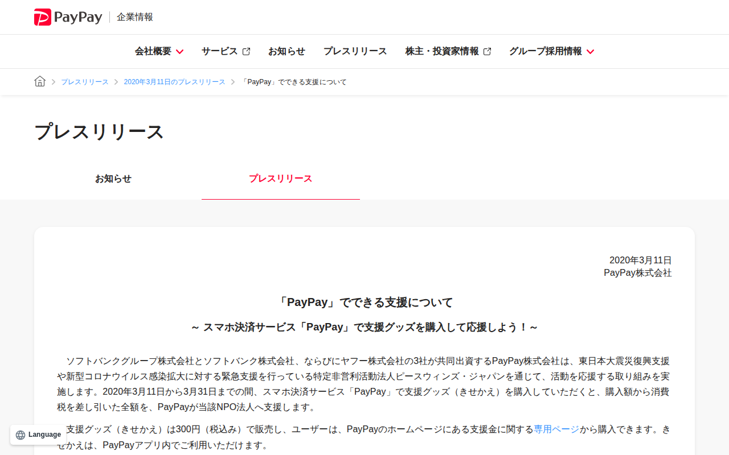Open プレスリリース in the top navigation

click(x=355, y=51)
